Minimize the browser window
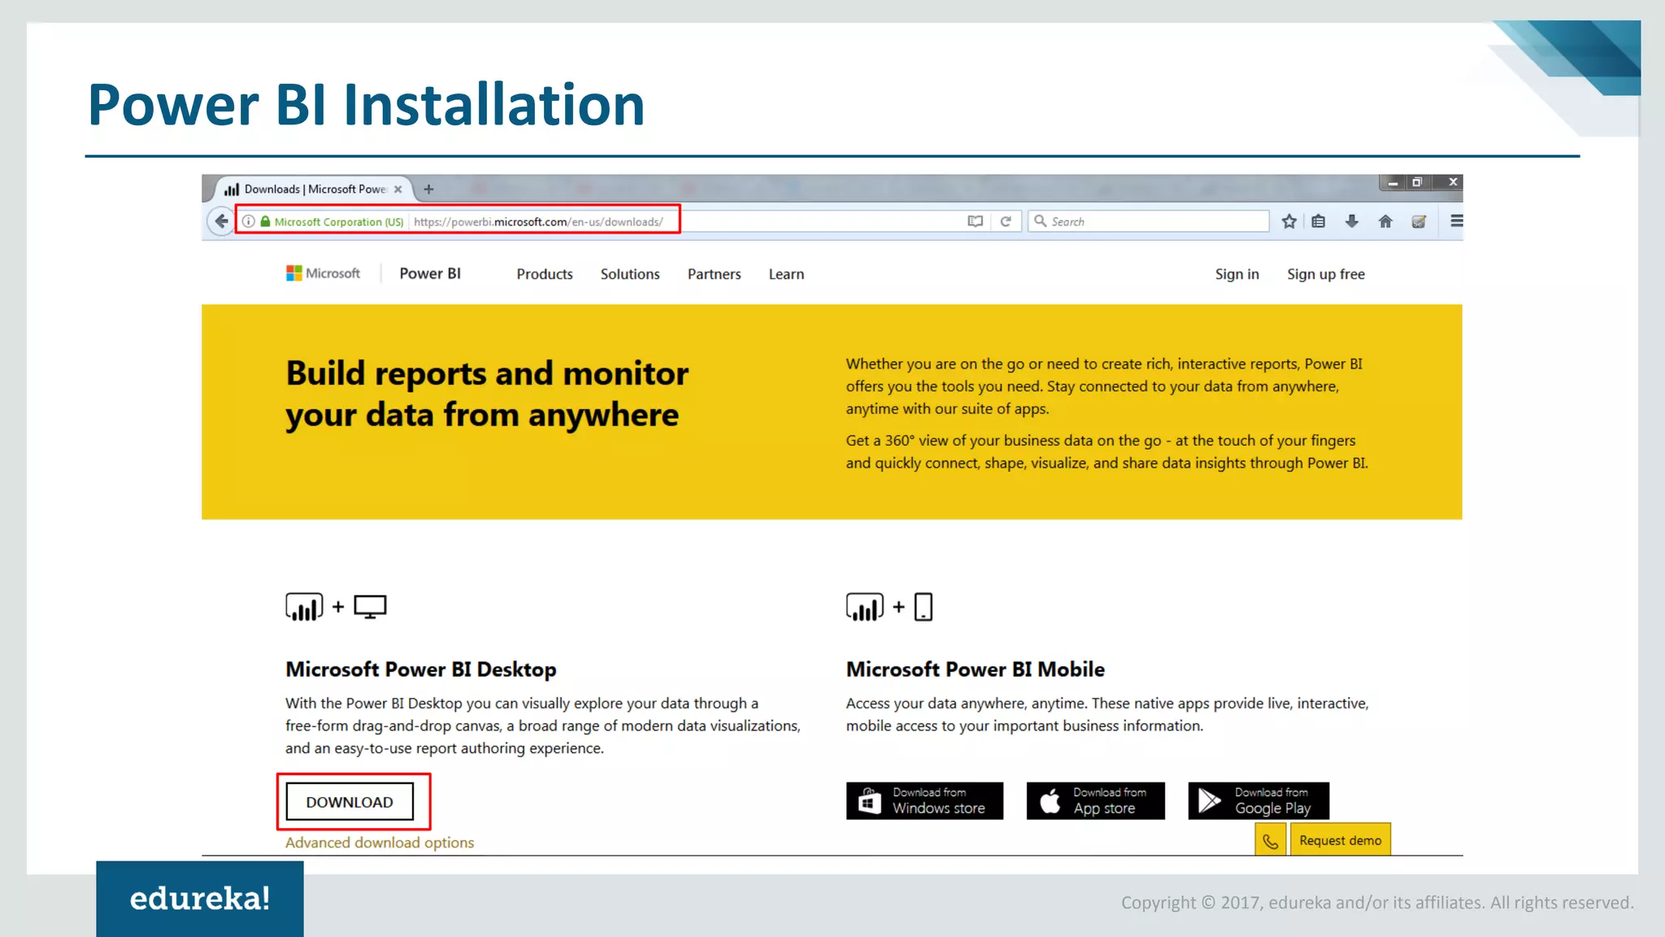Screen dimensions: 1665x937 tap(1393, 182)
